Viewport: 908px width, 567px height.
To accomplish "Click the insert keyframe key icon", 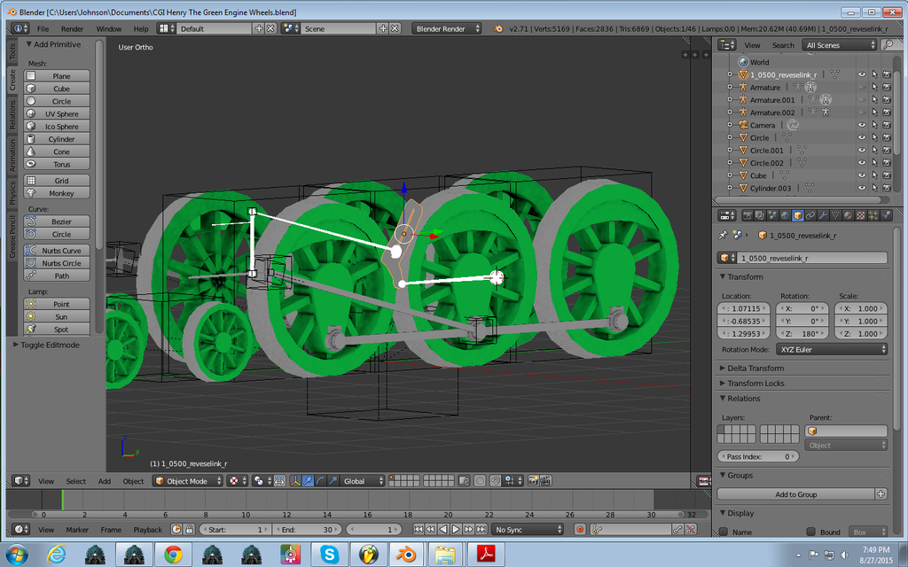I will point(677,530).
